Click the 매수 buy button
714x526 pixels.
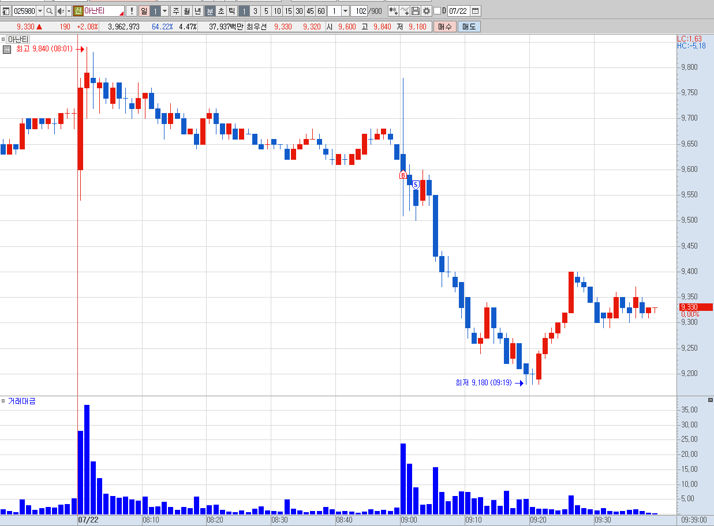tap(445, 27)
